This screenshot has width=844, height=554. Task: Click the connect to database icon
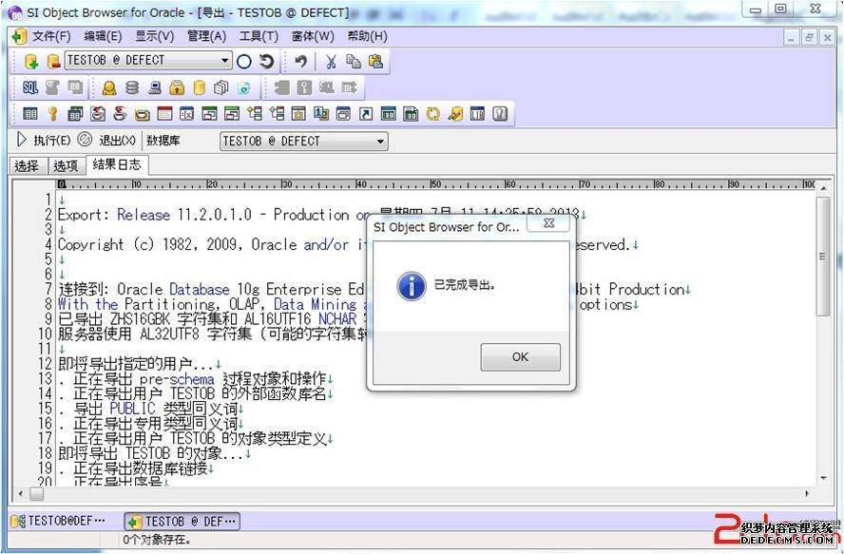coord(30,61)
